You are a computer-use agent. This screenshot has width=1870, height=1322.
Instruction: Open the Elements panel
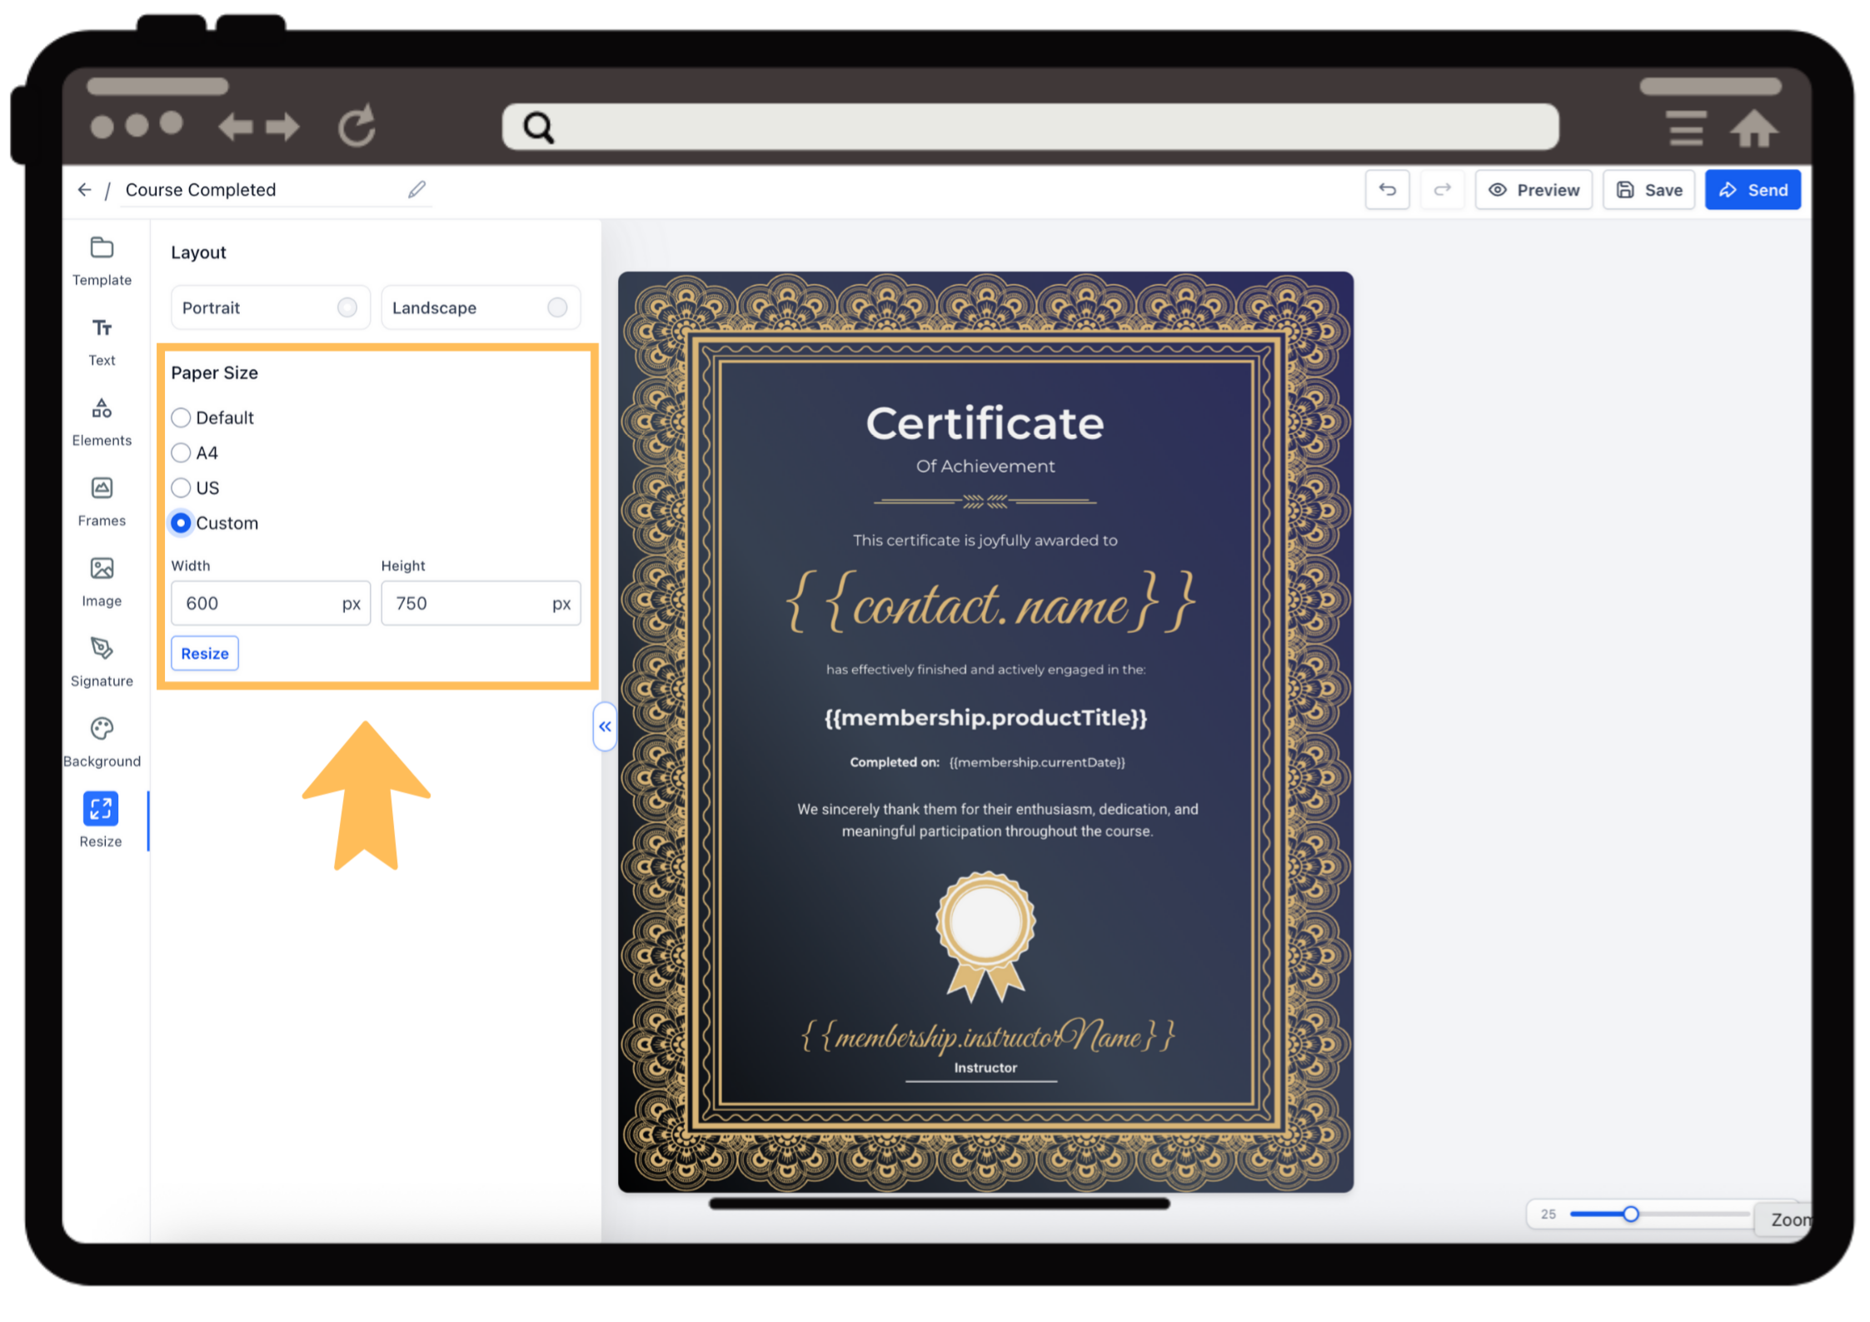(x=102, y=422)
